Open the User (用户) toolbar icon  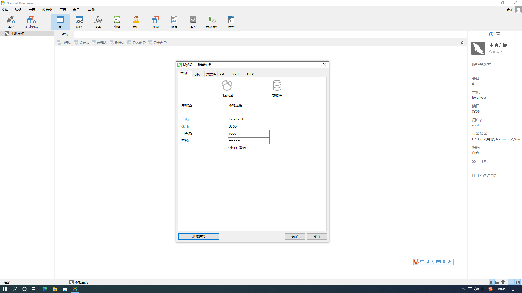(x=136, y=20)
